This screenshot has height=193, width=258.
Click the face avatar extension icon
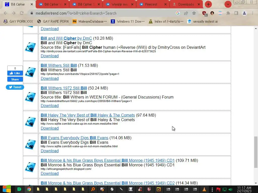[212, 13]
